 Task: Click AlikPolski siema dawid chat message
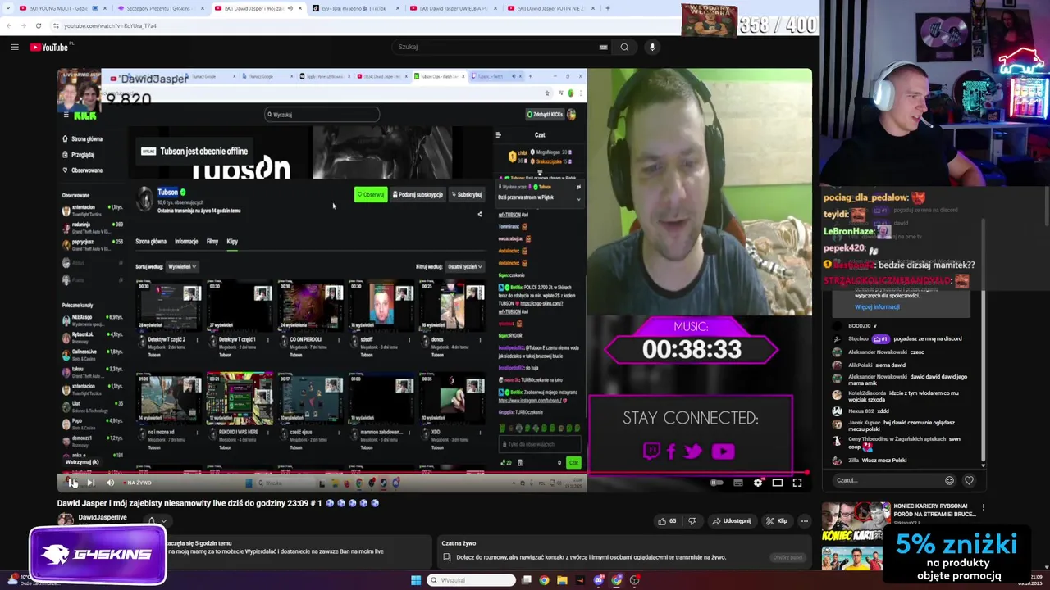point(877,365)
